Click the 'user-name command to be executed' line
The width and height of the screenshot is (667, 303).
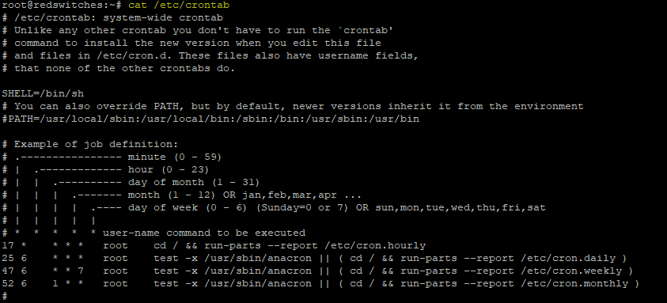pyautogui.click(x=204, y=233)
